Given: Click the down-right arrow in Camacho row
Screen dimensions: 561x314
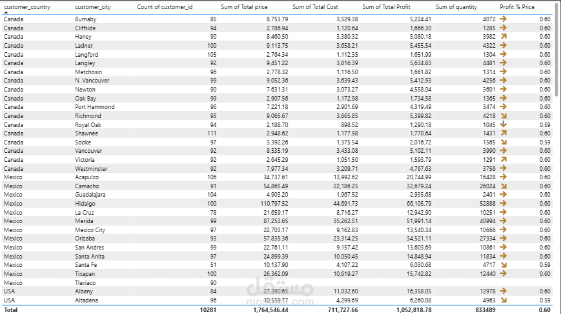Looking at the screenshot, I should [x=504, y=186].
